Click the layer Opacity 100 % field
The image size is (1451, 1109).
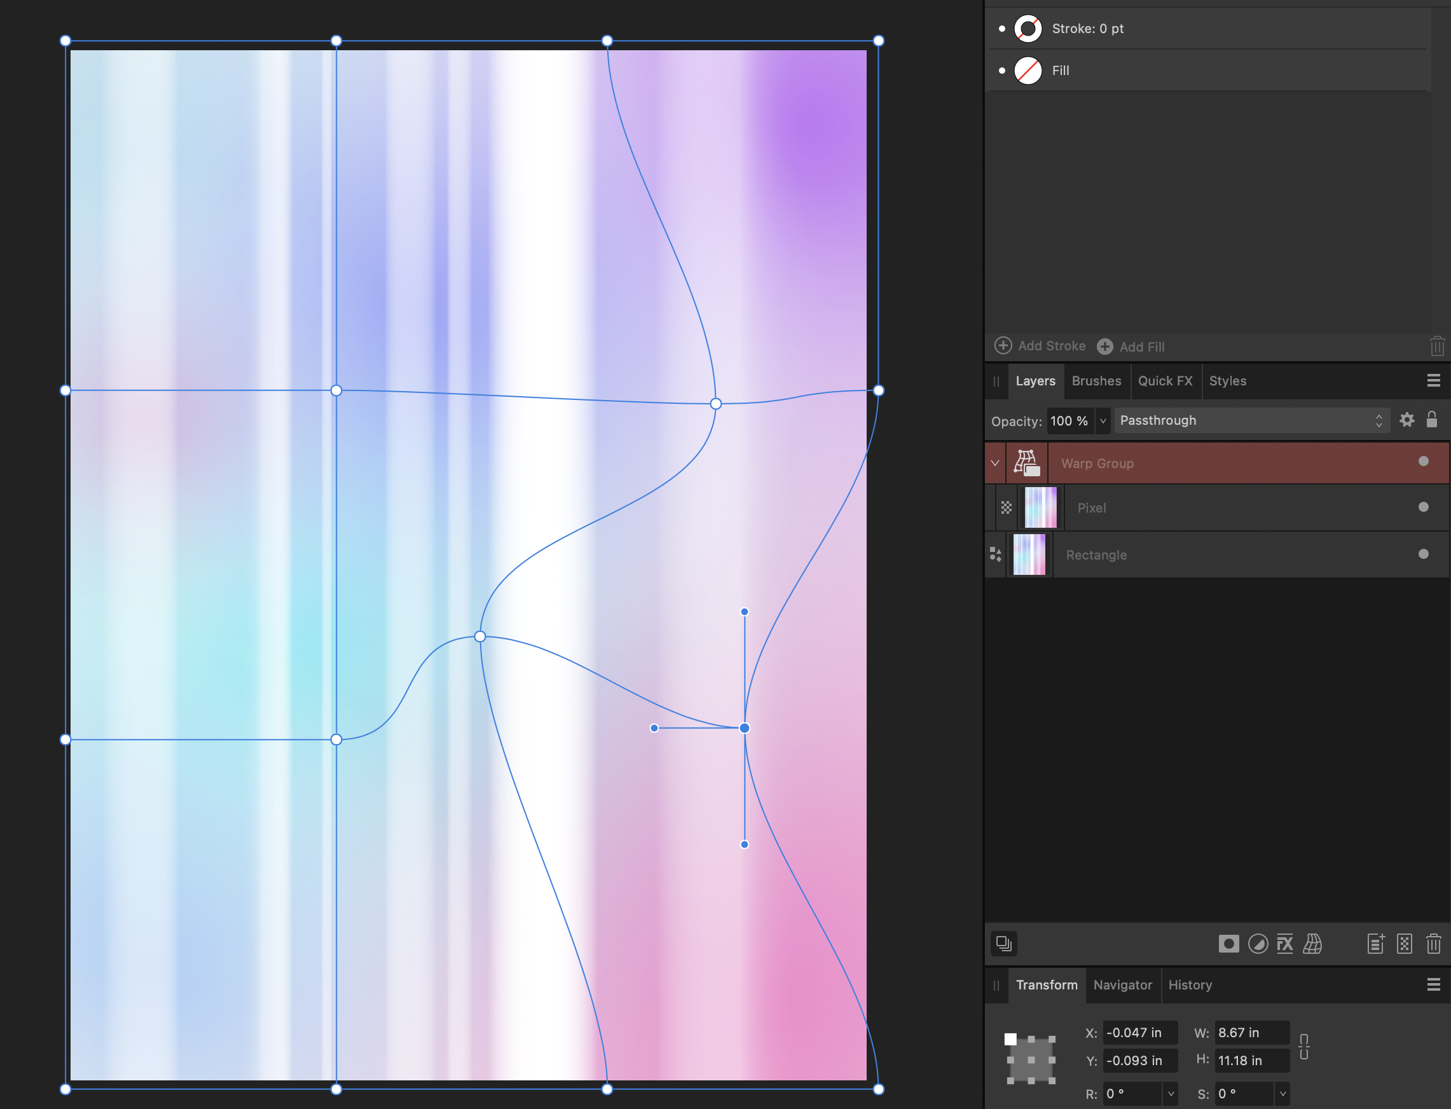(1069, 420)
